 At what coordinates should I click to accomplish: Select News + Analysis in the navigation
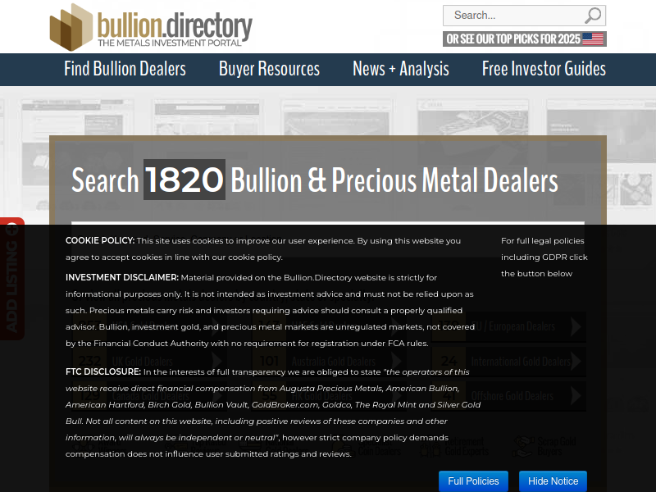coord(400,69)
